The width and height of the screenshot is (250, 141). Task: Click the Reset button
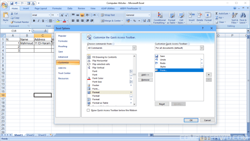[x=162, y=104]
